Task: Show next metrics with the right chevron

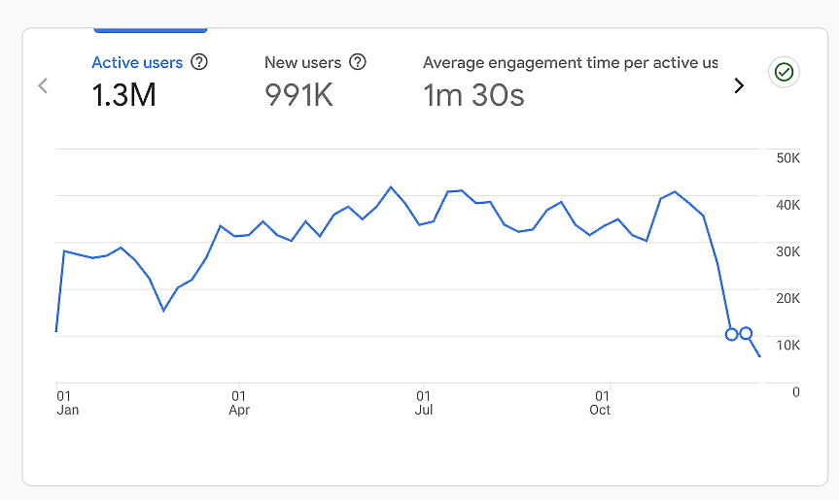Action: (x=739, y=85)
